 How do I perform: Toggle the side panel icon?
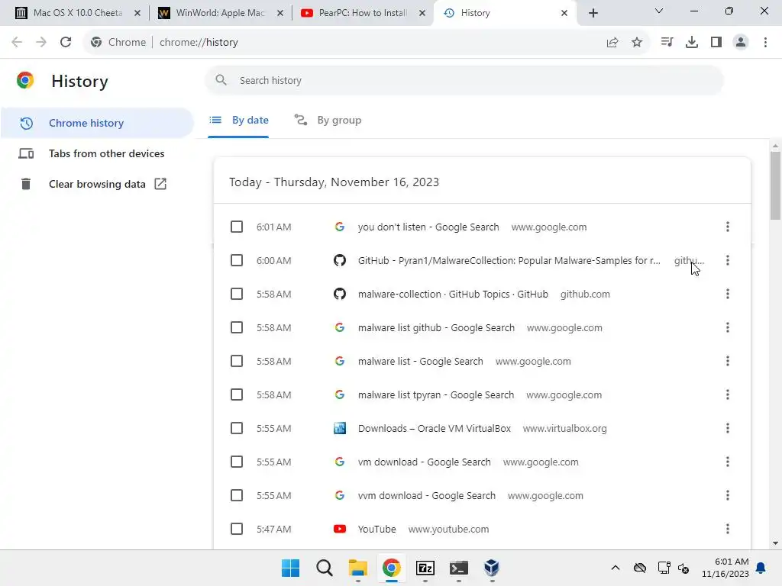coord(716,43)
